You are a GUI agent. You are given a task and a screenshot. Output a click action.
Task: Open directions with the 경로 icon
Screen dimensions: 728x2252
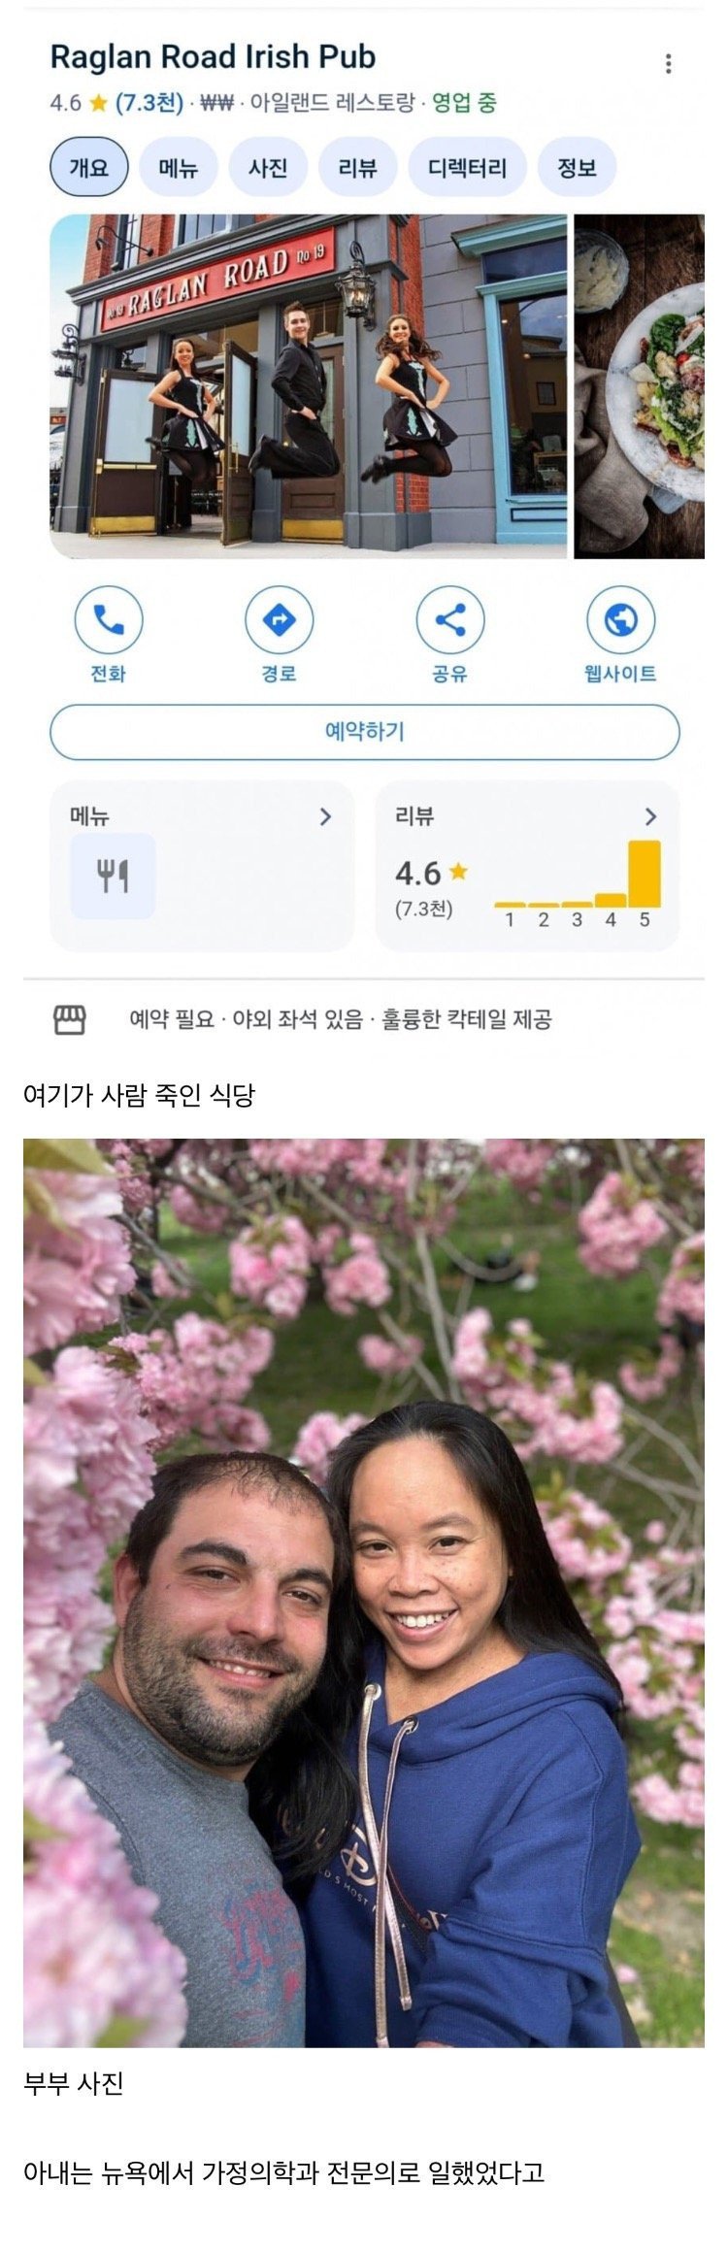coord(279,619)
